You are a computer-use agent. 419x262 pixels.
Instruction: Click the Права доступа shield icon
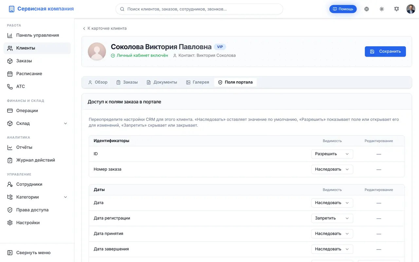[x=10, y=210]
